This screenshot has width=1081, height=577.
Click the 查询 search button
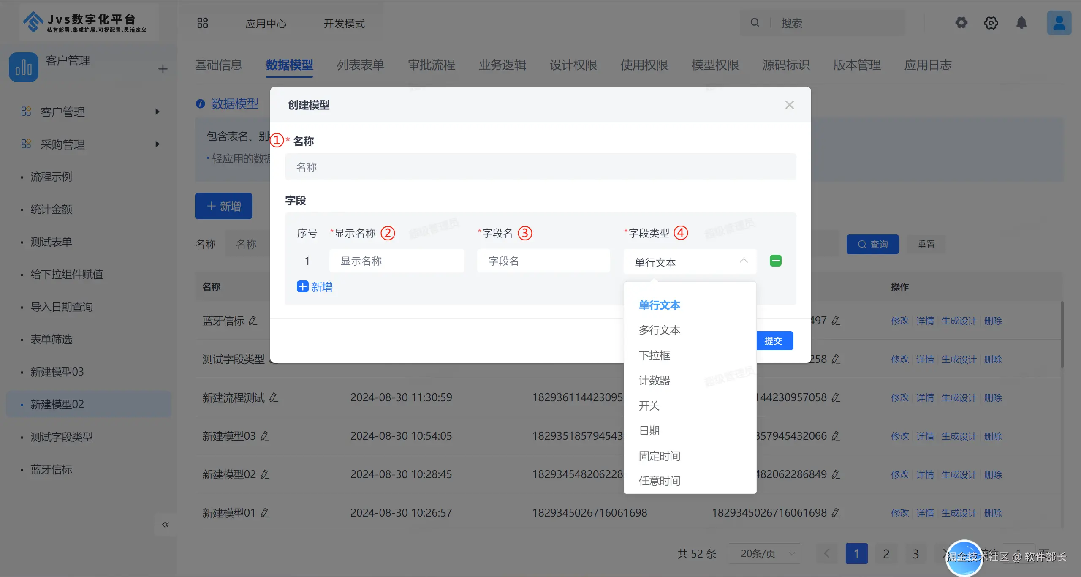(x=872, y=244)
